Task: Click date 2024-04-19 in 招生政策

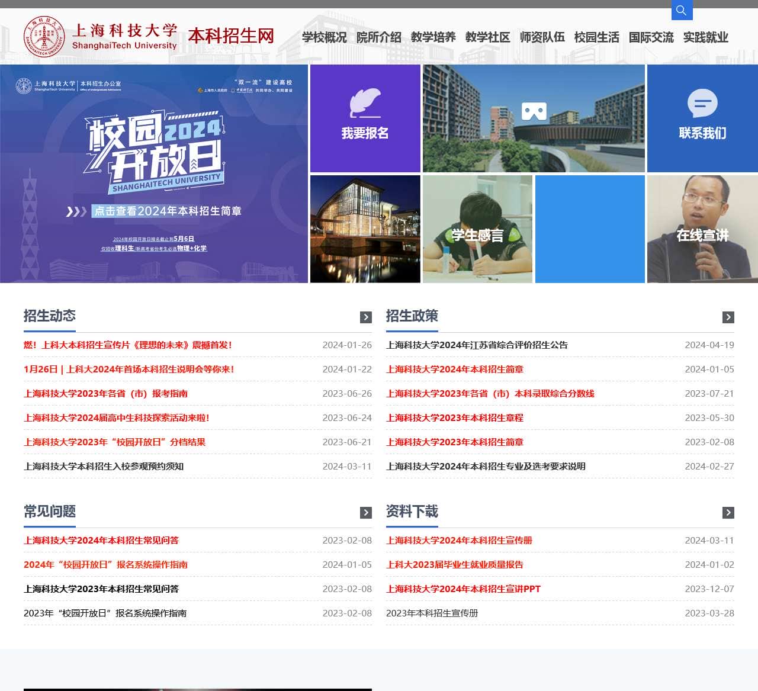Action: coord(709,345)
